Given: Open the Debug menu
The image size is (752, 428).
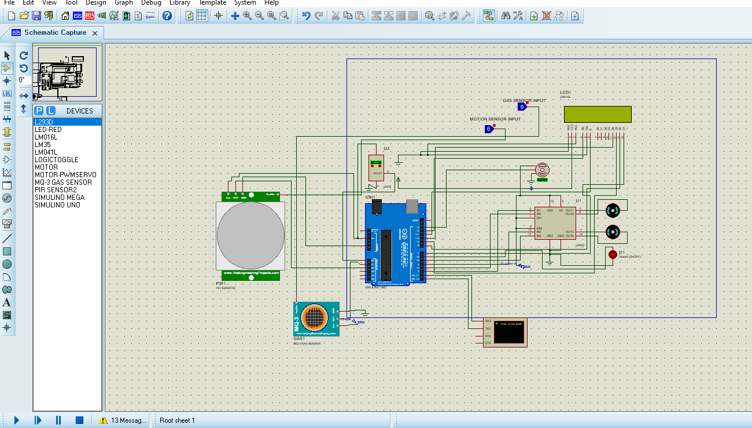Looking at the screenshot, I should (151, 3).
